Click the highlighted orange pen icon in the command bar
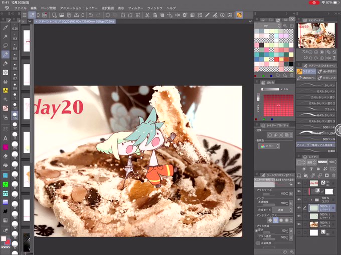This screenshot has height=255, width=341. tap(239, 15)
